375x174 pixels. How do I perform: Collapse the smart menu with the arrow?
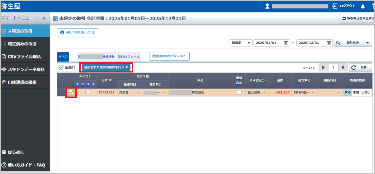pos(44,18)
